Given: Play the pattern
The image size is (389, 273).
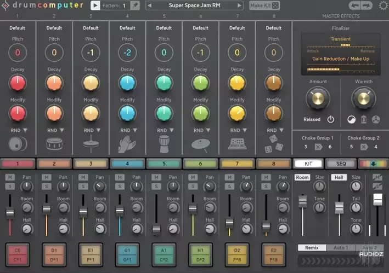Looking at the screenshot, I should tap(95, 5).
